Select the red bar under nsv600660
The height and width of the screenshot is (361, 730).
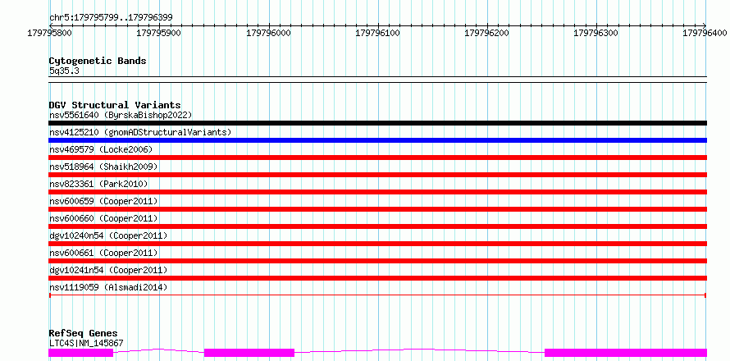click(377, 226)
